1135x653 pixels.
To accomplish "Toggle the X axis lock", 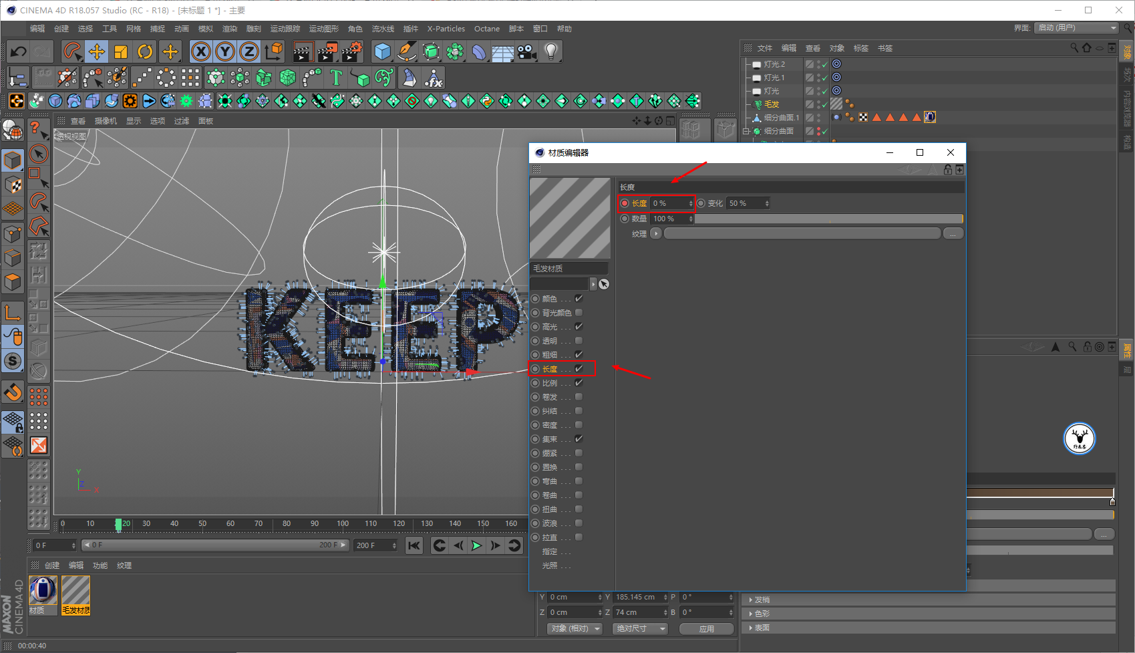I will [200, 51].
